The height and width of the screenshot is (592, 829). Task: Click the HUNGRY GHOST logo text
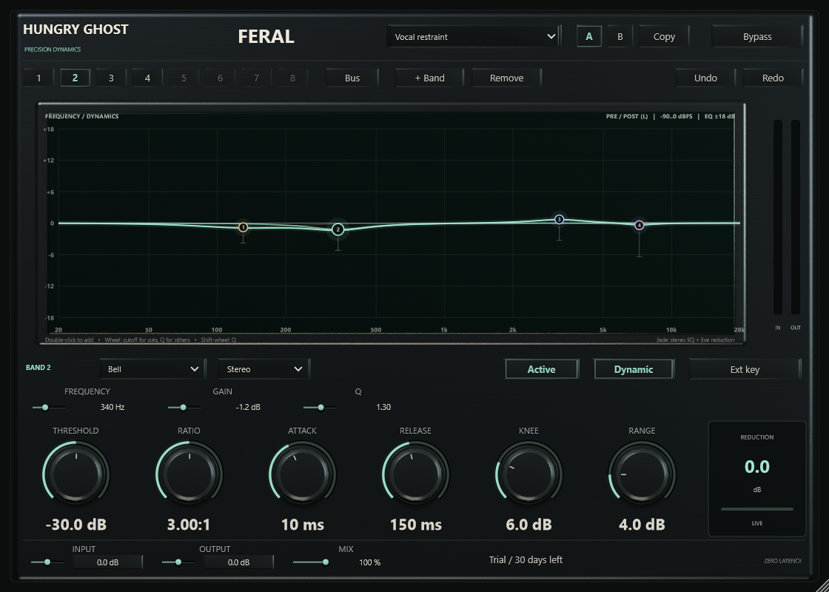tap(75, 29)
